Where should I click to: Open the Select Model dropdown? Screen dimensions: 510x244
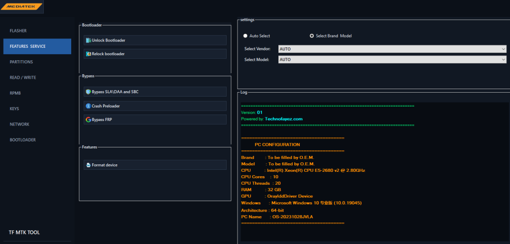pyautogui.click(x=392, y=60)
